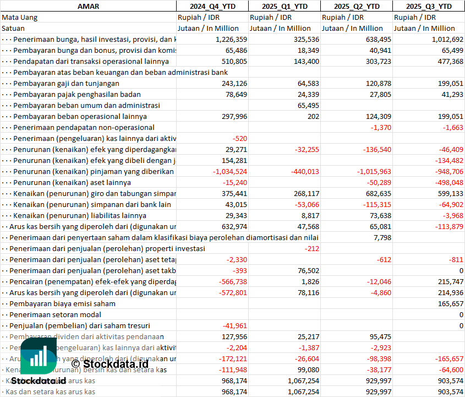Select the 2025_Q3_YTD value 165,657

point(451,303)
